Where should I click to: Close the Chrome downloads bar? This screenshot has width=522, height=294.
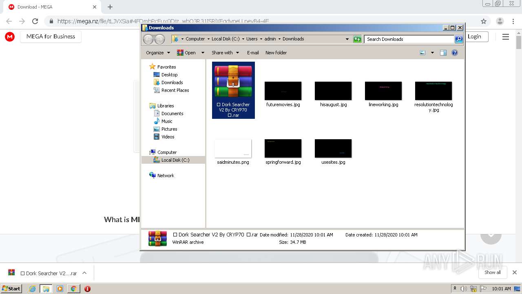[x=515, y=272]
